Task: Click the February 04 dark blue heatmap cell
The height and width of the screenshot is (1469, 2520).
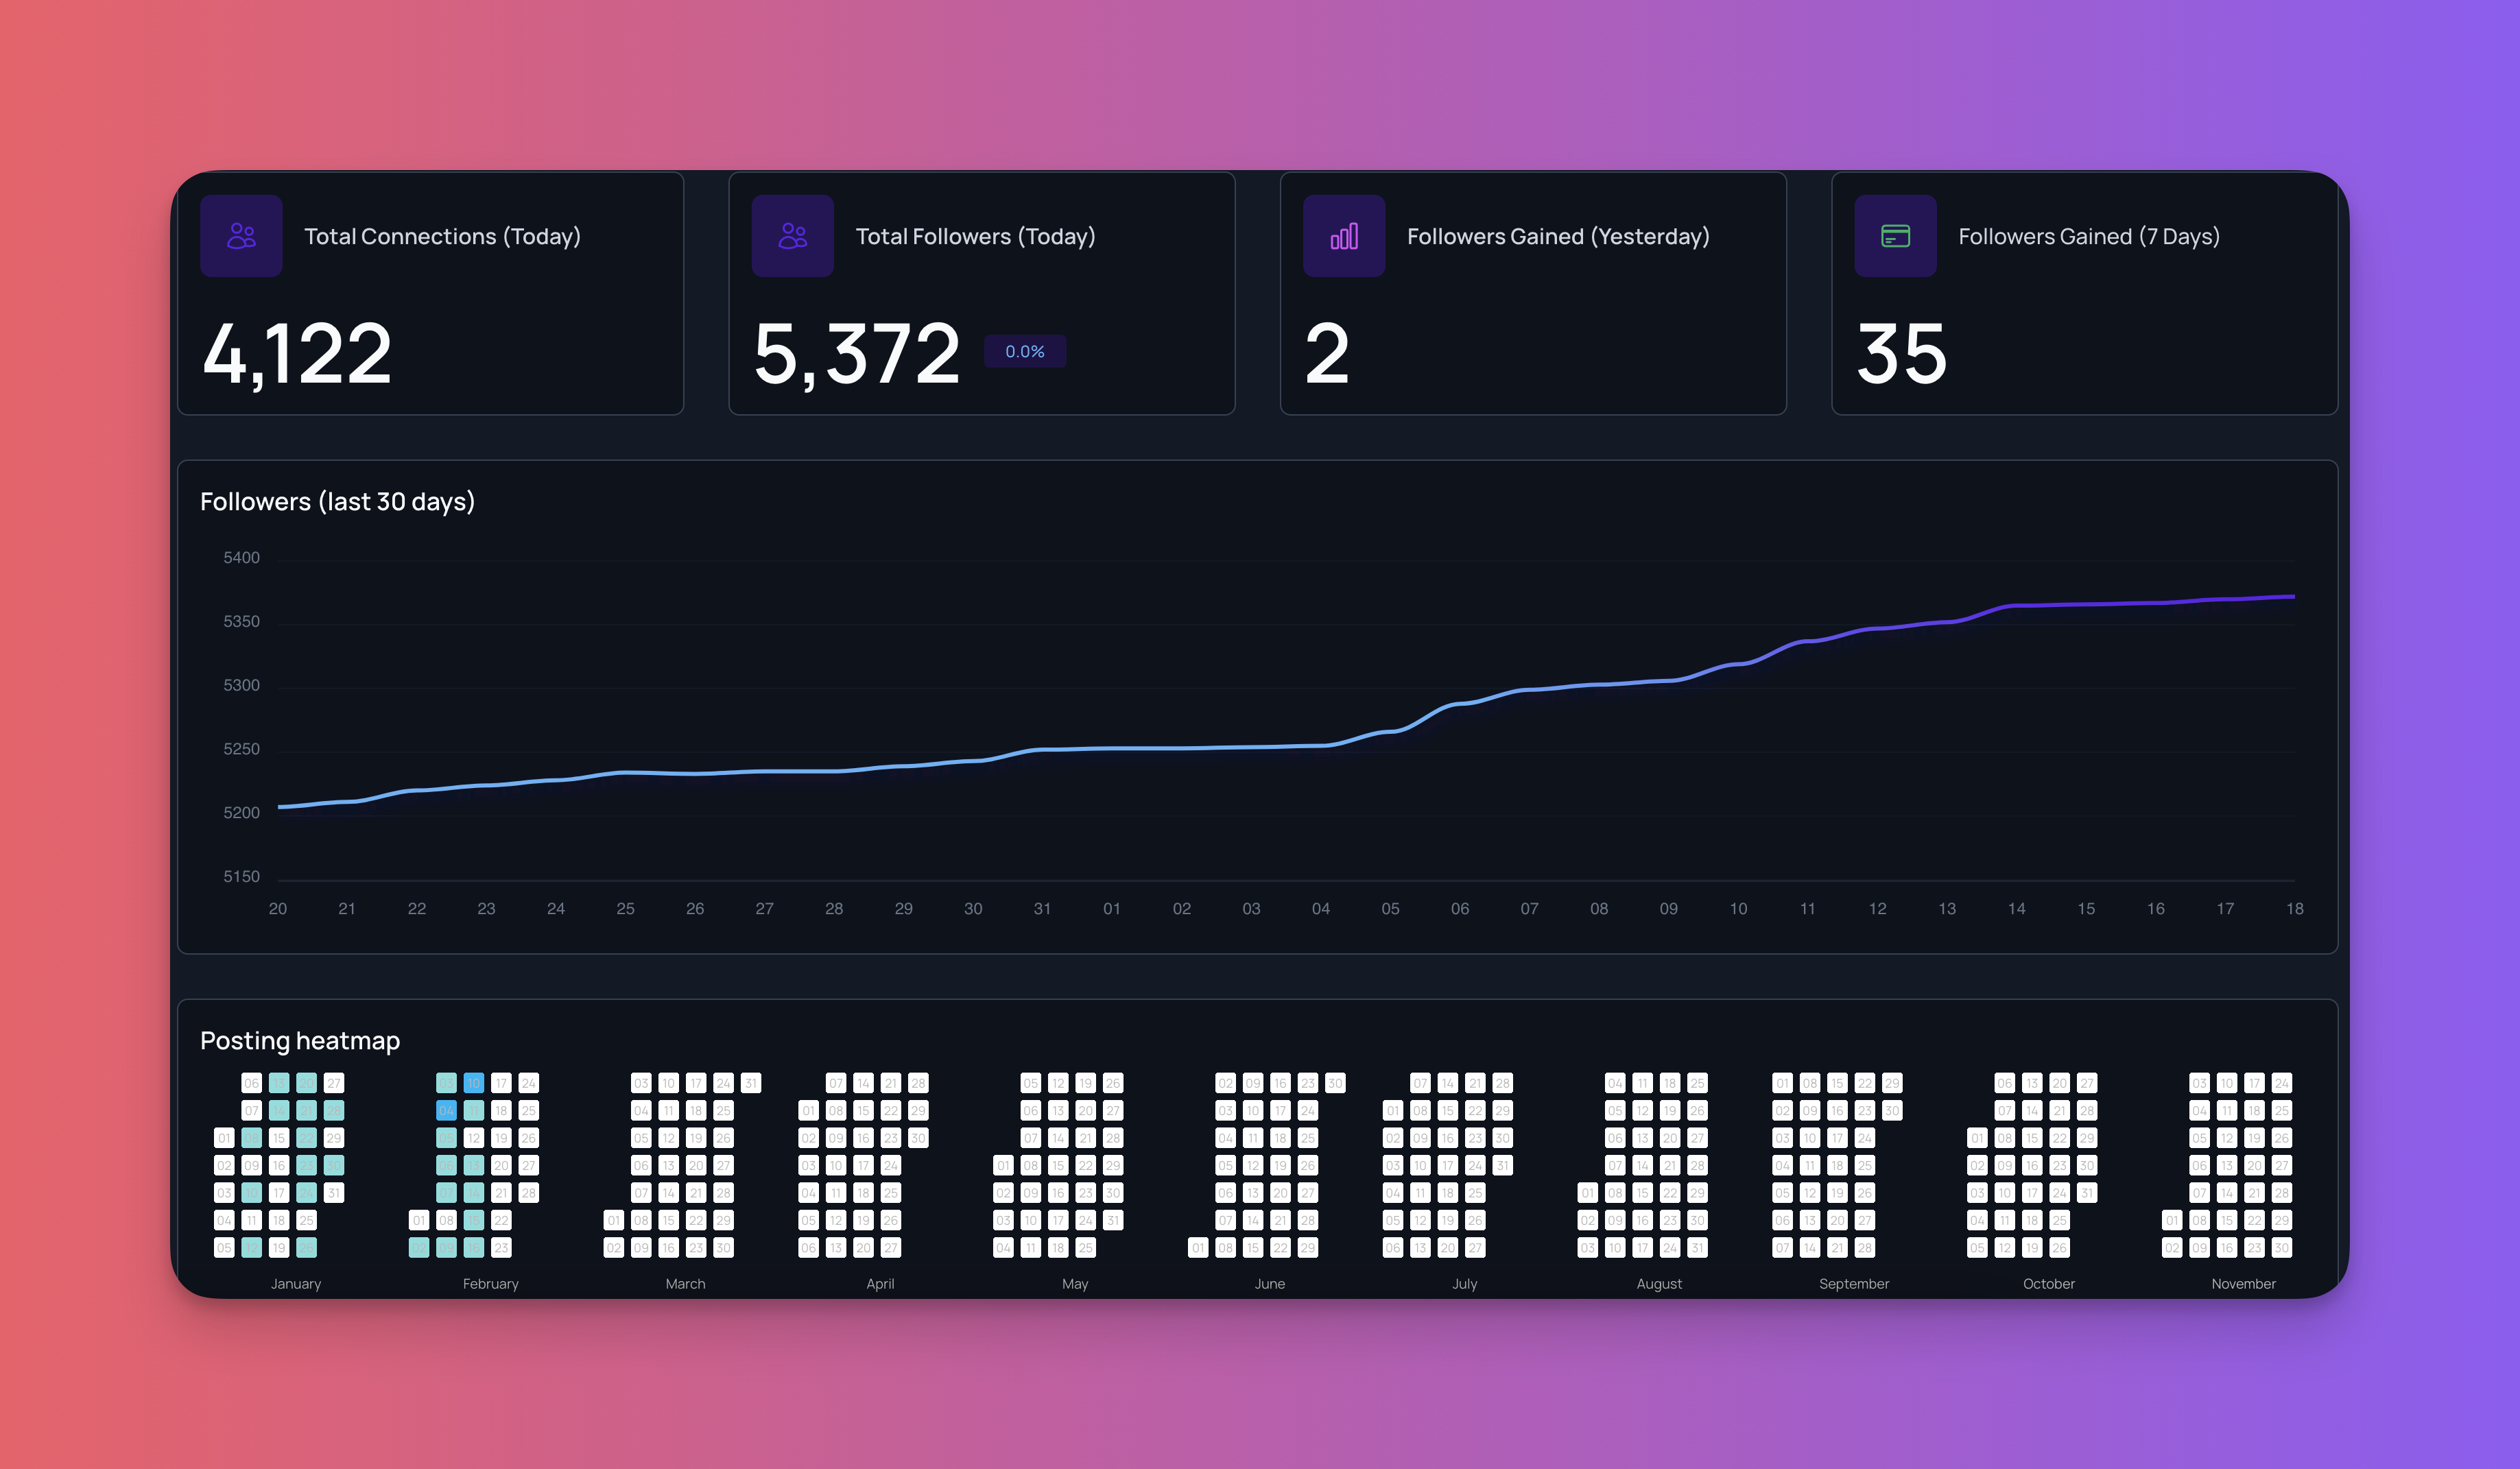Action: click(x=446, y=1110)
